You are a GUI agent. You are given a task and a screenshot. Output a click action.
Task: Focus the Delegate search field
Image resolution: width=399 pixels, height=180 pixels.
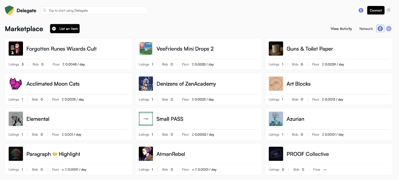94,10
